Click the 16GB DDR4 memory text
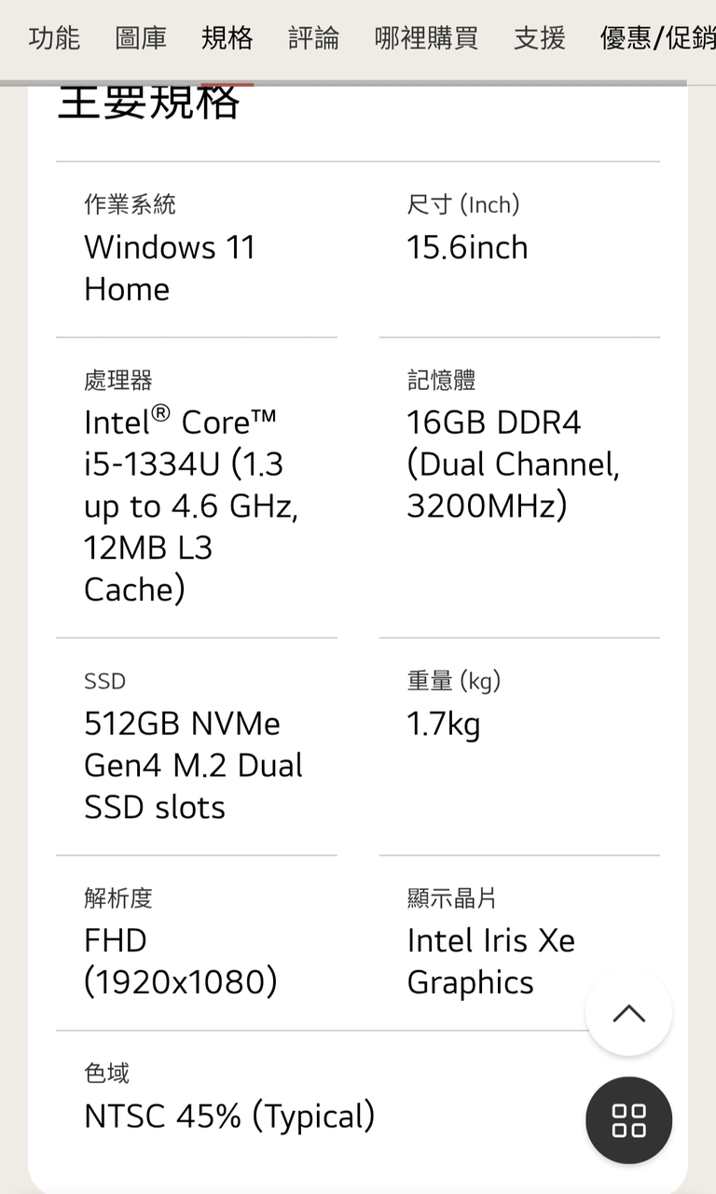Viewport: 716px width, 1194px height. [x=513, y=464]
